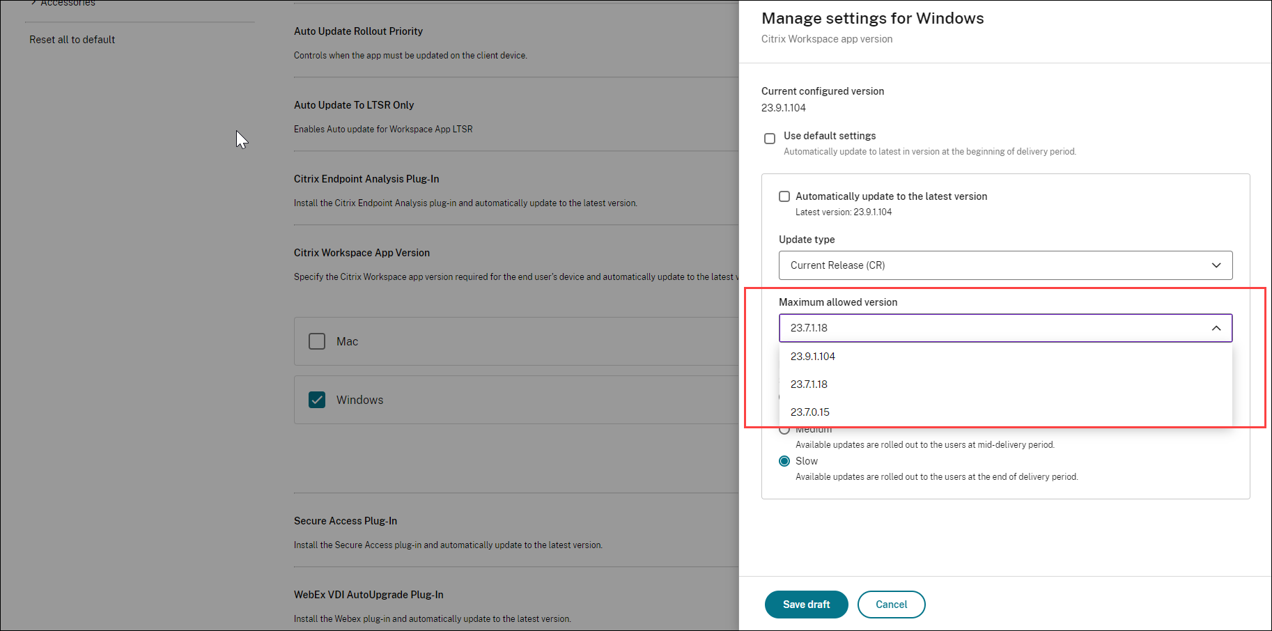Image resolution: width=1272 pixels, height=631 pixels.
Task: Open Auto Update To LTSR Only setting
Action: 354,105
